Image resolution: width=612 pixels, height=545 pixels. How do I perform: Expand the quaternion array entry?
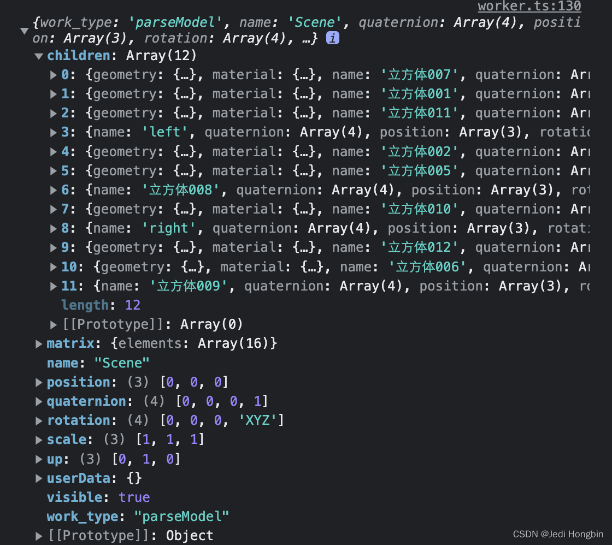(38, 401)
